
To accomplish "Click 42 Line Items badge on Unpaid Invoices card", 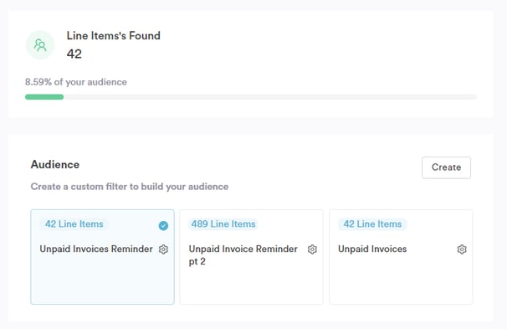I will [372, 224].
